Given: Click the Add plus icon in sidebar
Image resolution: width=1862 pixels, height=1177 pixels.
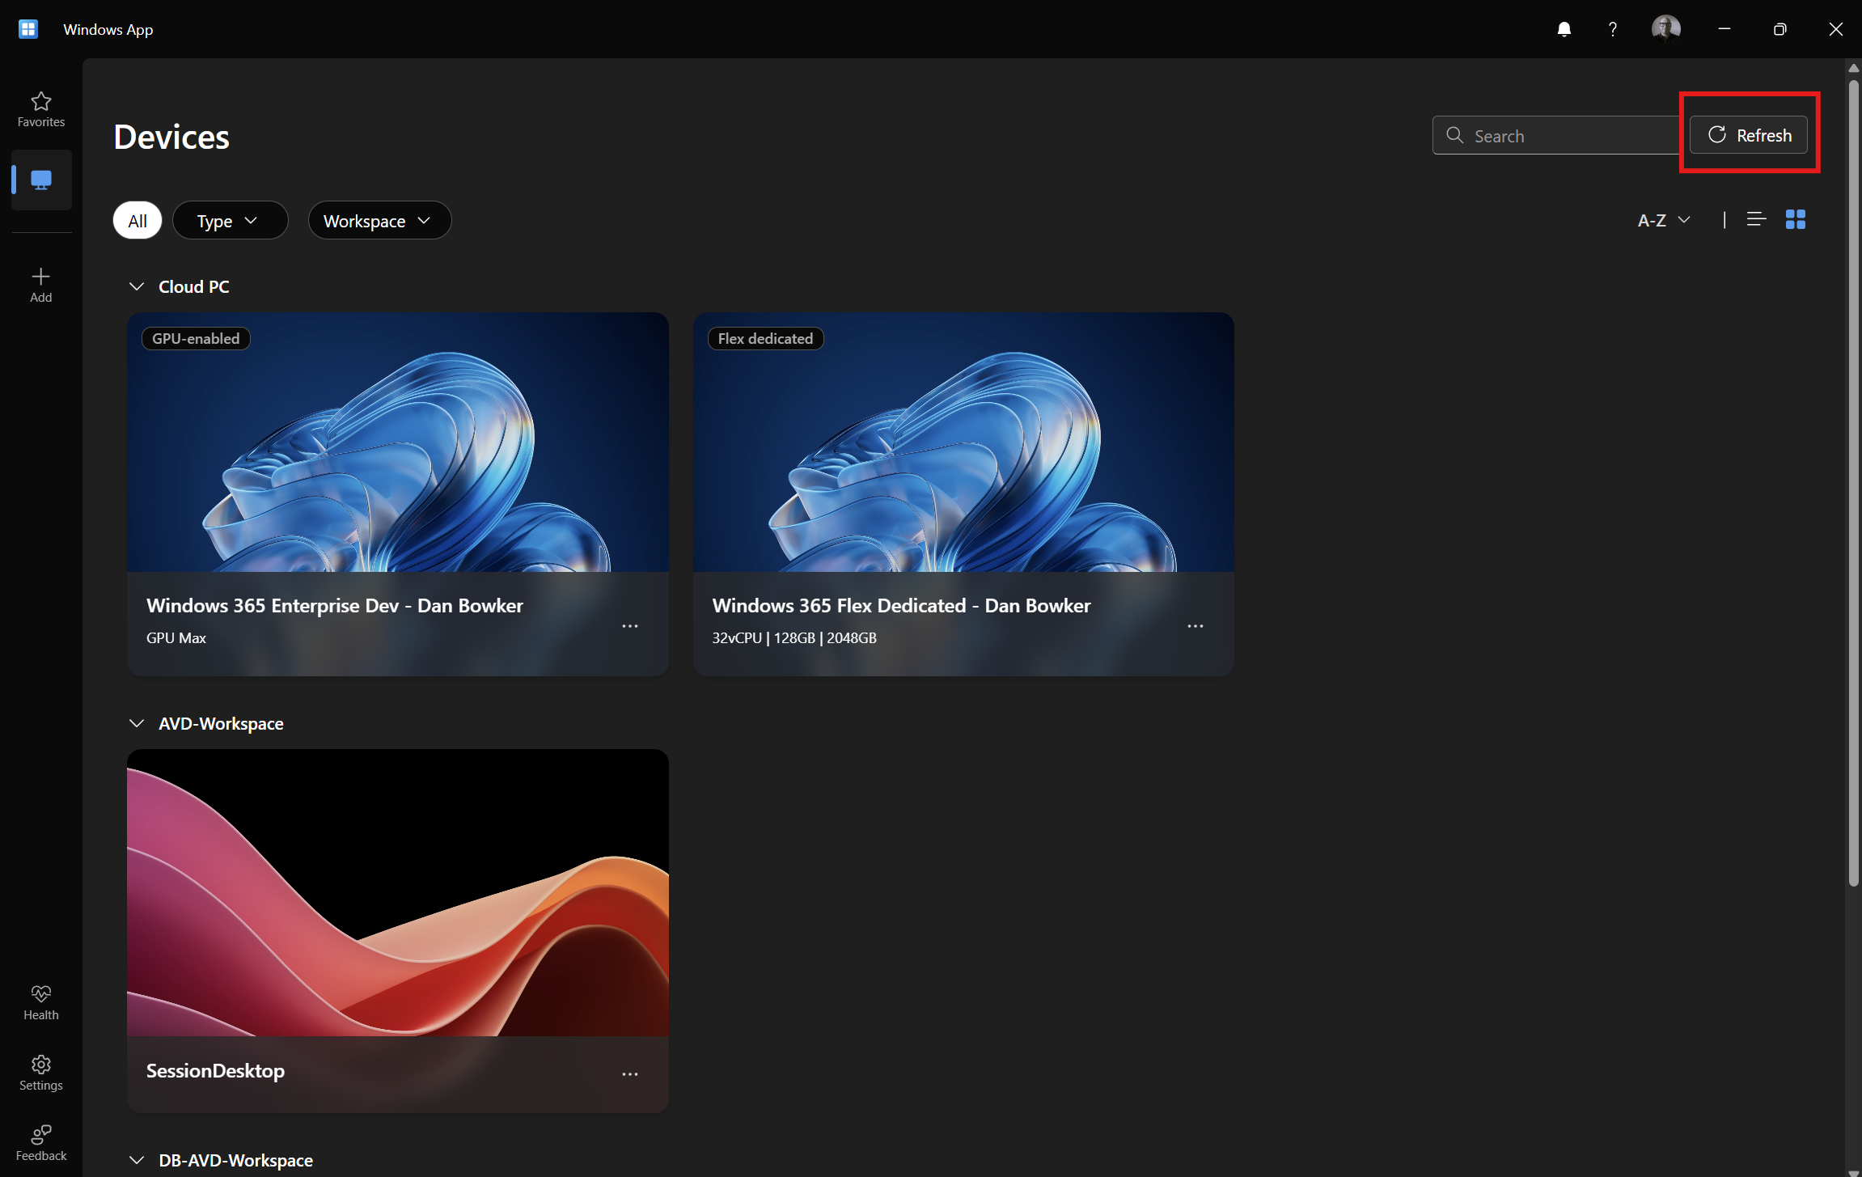Looking at the screenshot, I should pyautogui.click(x=41, y=285).
